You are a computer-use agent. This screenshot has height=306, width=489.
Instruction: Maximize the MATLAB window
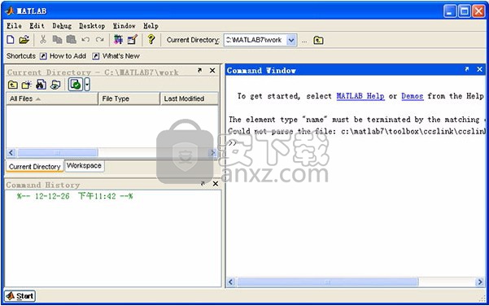tap(464, 11)
